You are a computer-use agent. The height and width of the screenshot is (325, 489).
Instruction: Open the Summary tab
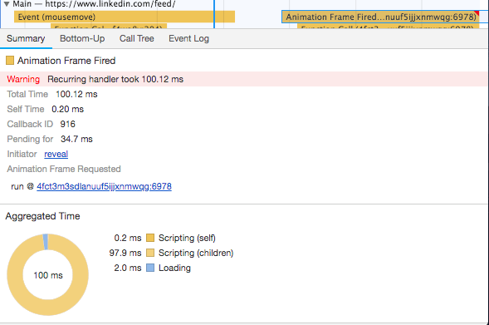coord(26,39)
